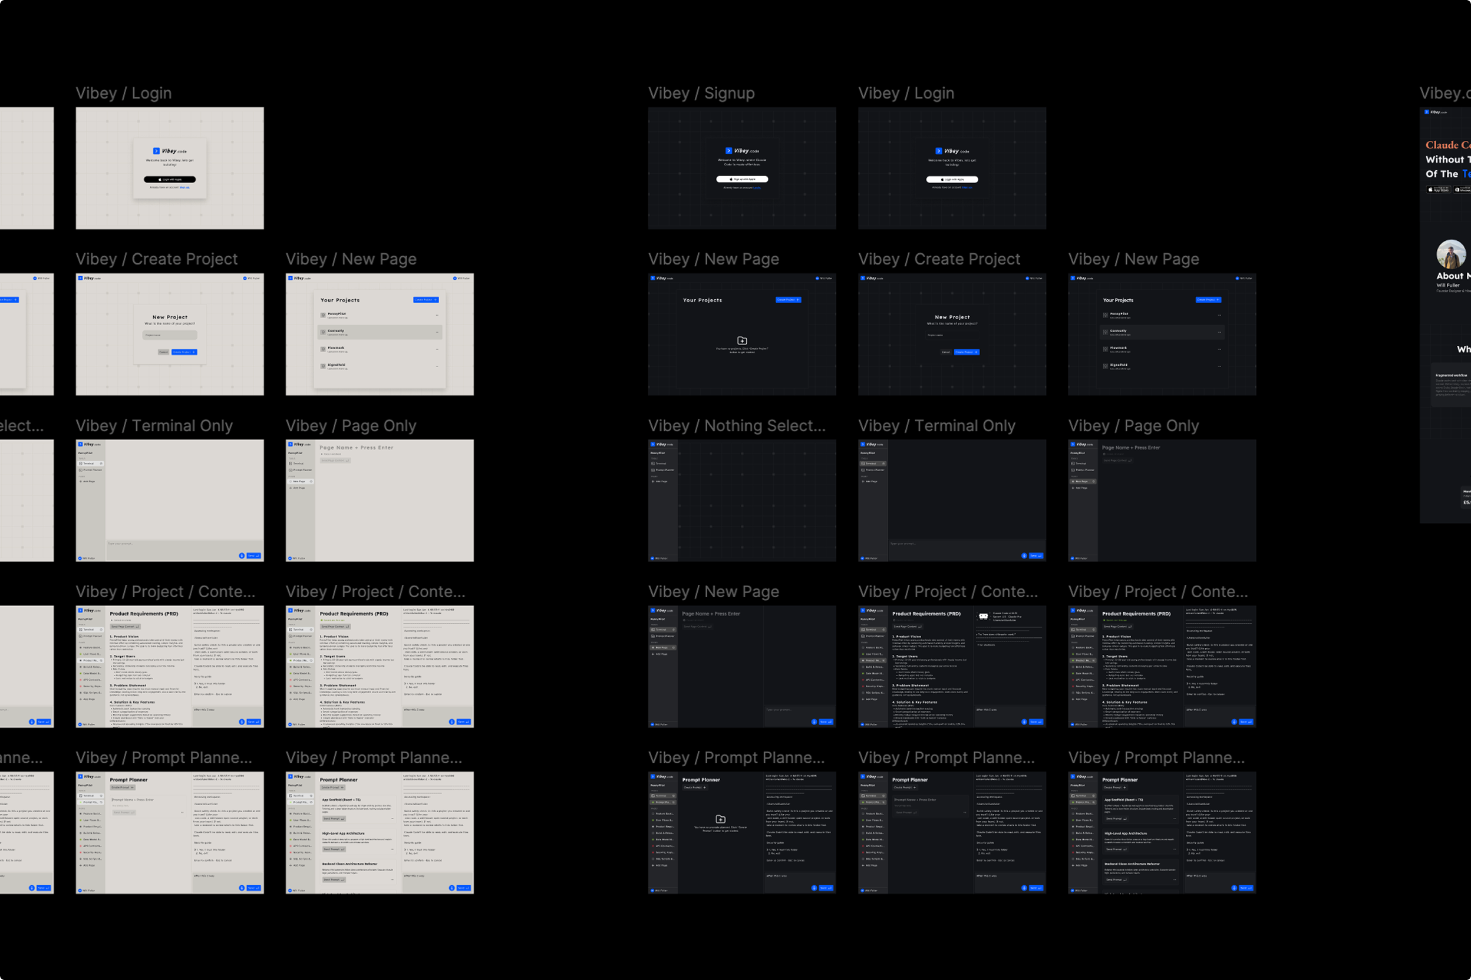
Task: Click Project name input in light New Project dialog
Action: (170, 335)
